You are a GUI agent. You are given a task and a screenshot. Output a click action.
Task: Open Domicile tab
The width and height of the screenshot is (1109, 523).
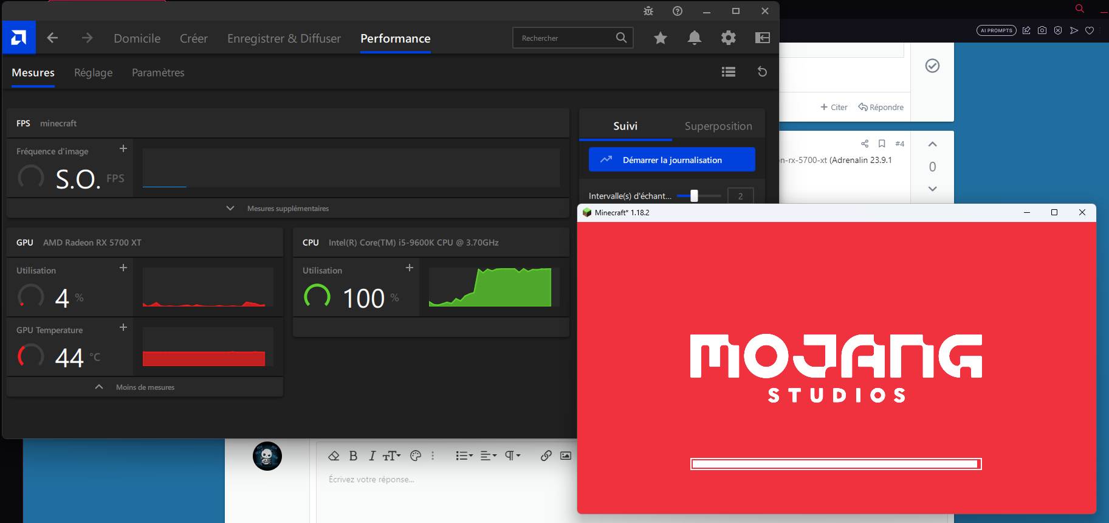click(137, 38)
